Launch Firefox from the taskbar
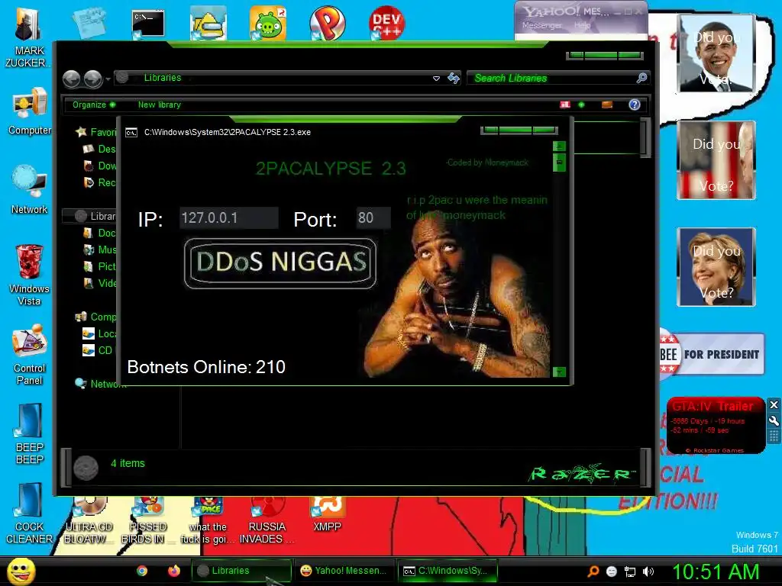The height and width of the screenshot is (586, 782). [x=173, y=571]
